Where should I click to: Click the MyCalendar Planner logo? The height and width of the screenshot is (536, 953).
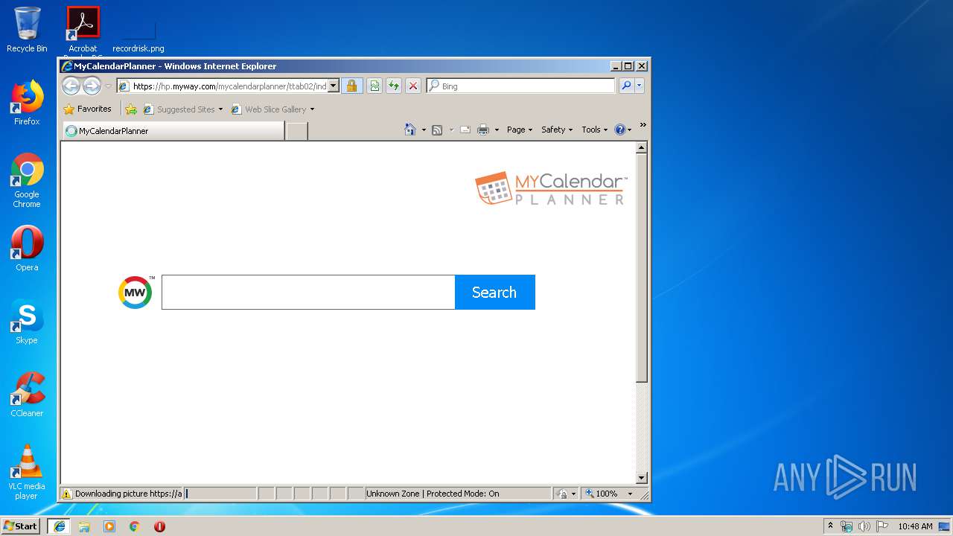[x=551, y=189]
